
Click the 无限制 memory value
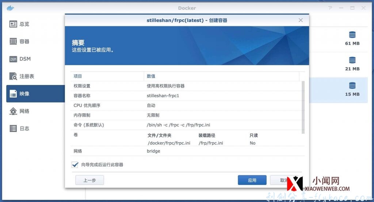tap(153, 115)
